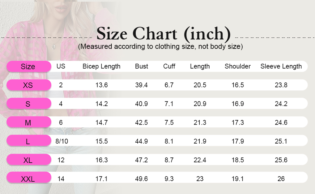Click length value 20.5 in XS row
Image resolution: width=315 pixels, height=194 pixels.
coord(200,85)
